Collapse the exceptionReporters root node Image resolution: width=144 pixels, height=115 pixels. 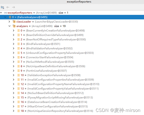(1, 13)
